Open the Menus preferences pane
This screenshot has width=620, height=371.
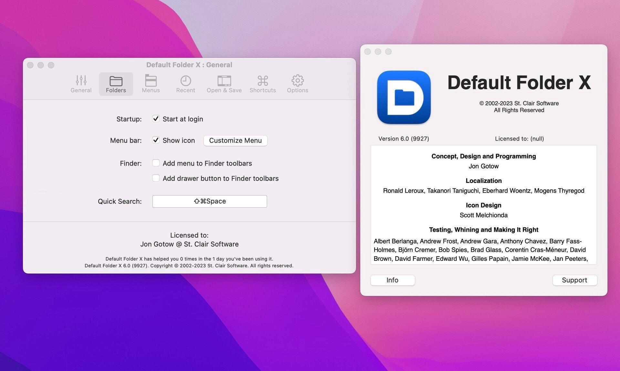[x=150, y=84]
